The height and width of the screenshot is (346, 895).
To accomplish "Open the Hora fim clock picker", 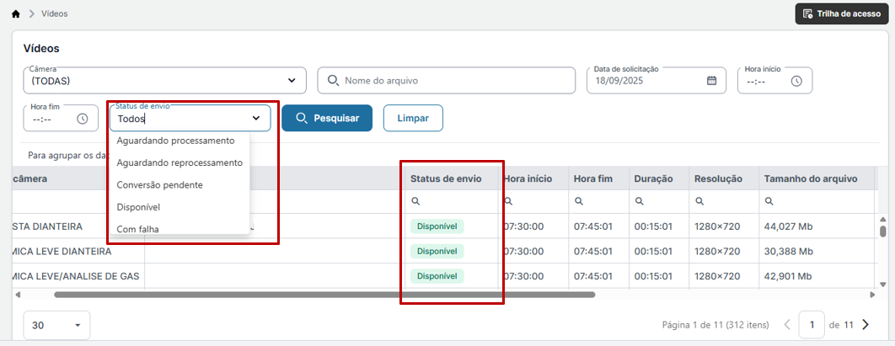I will pos(83,119).
